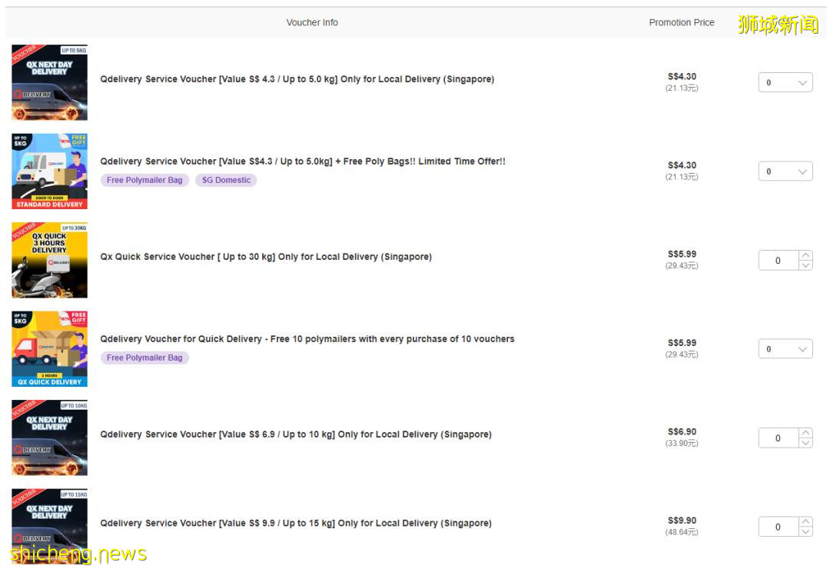
Task: Open quantity dropdown for Free Poly Bags voucher
Action: [785, 171]
